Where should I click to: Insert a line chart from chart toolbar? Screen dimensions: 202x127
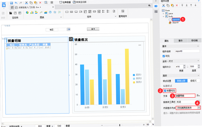(x=41, y=12)
